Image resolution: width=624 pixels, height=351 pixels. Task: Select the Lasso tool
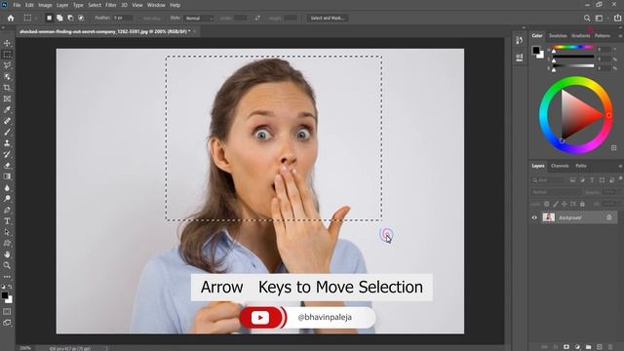(7, 65)
